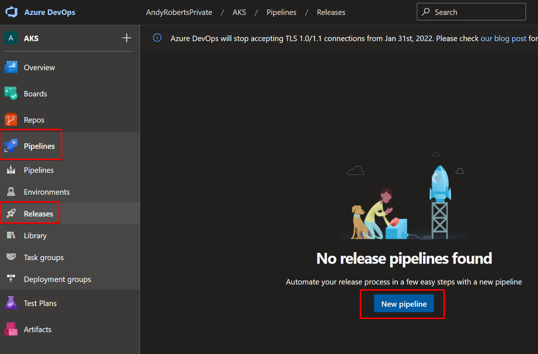Click the plus icon next to AKS
The width and height of the screenshot is (538, 354).
pos(127,38)
